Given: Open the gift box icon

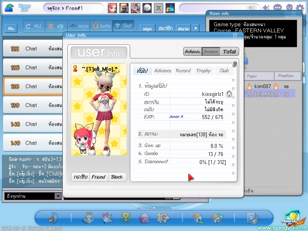Looking at the screenshot, I should click(x=107, y=218).
